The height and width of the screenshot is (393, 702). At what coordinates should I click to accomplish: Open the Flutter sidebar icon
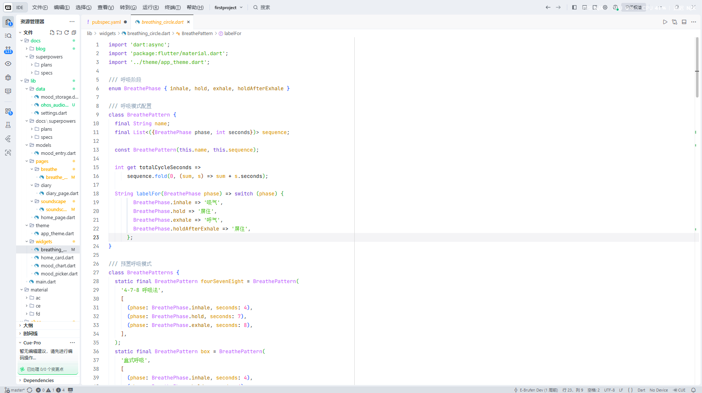[8, 139]
